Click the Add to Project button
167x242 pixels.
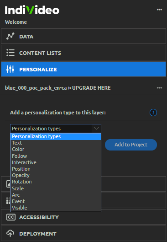point(131,145)
